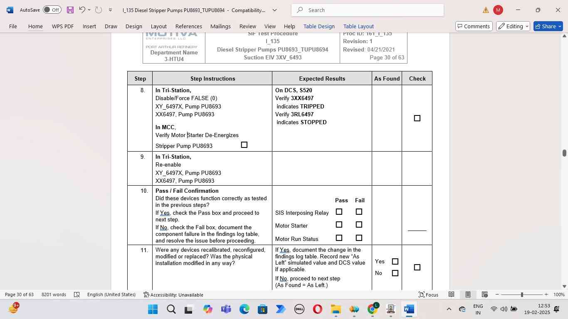Toggle the AutoSave switch
Image resolution: width=568 pixels, height=319 pixels.
click(x=52, y=10)
